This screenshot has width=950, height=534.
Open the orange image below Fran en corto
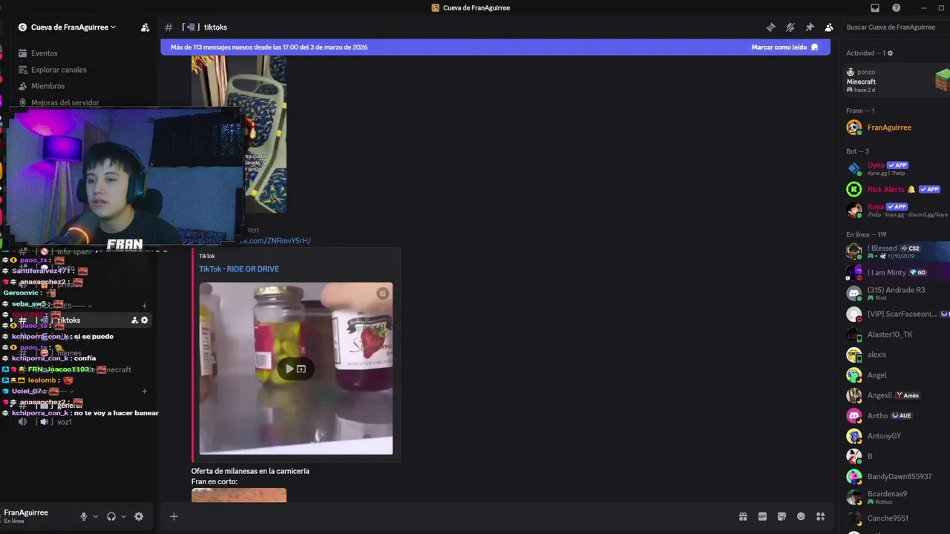pyautogui.click(x=239, y=495)
